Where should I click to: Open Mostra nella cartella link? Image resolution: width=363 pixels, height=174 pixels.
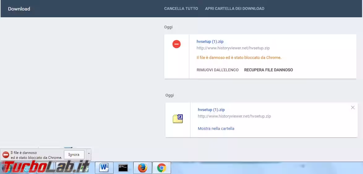(x=216, y=128)
